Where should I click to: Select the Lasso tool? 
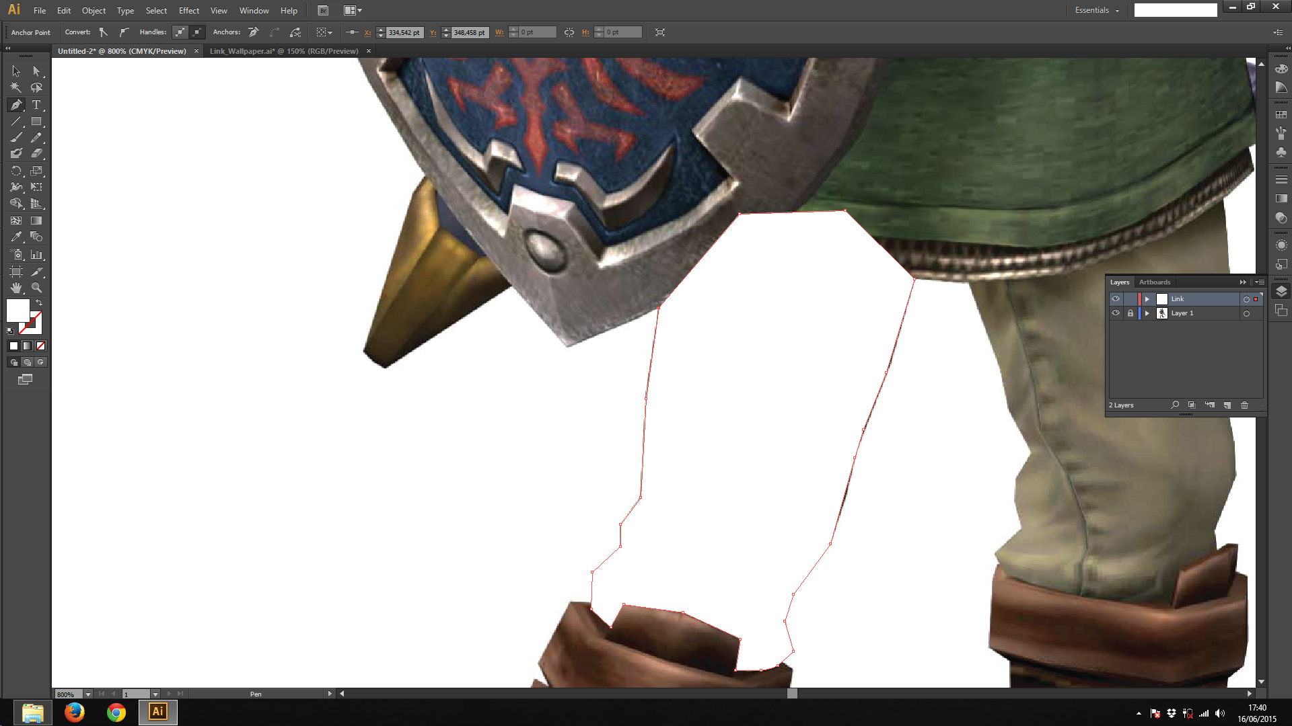(x=36, y=87)
